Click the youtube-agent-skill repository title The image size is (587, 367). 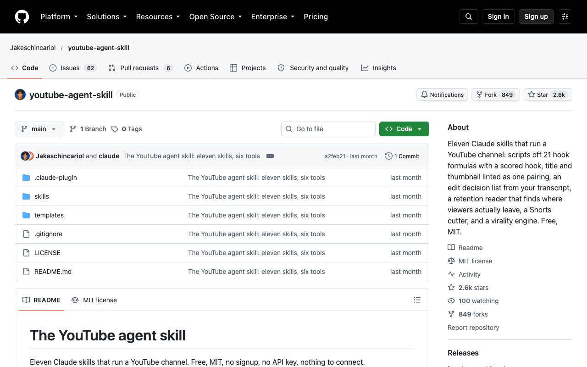tap(71, 95)
